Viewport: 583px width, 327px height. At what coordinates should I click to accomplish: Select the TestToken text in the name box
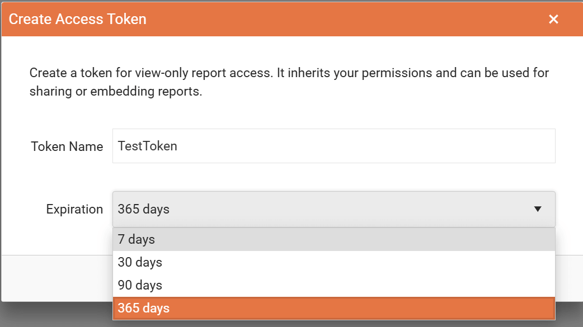click(147, 146)
